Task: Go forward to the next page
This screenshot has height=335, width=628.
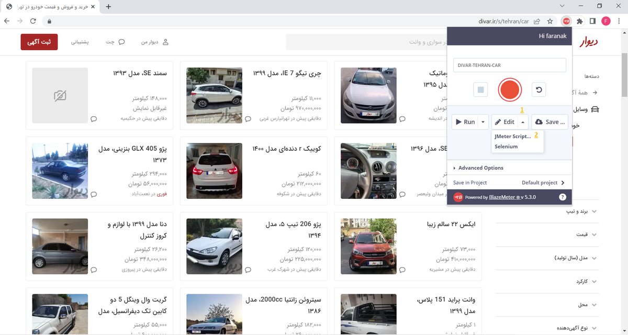Action: point(20,21)
